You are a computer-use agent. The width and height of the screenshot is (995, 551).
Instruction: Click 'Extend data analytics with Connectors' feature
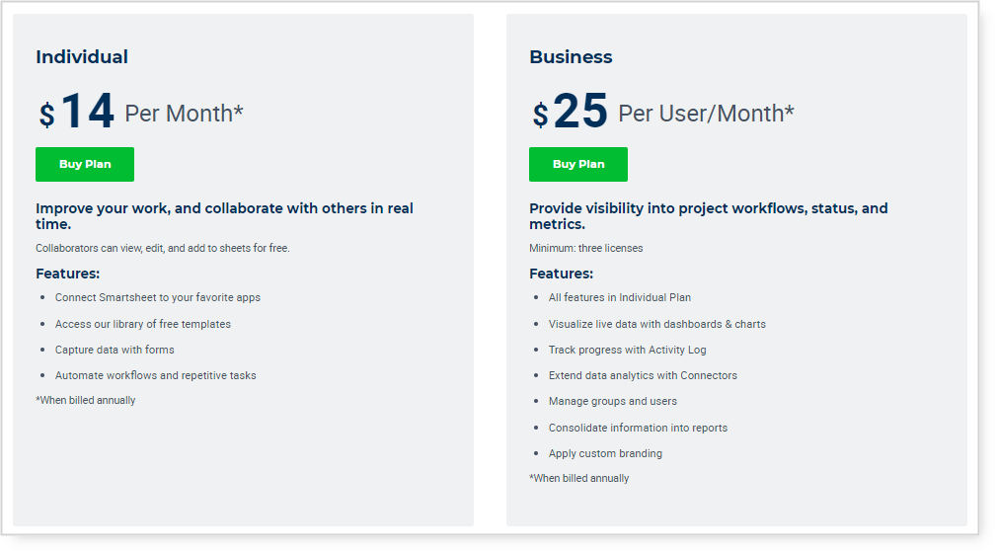point(643,375)
